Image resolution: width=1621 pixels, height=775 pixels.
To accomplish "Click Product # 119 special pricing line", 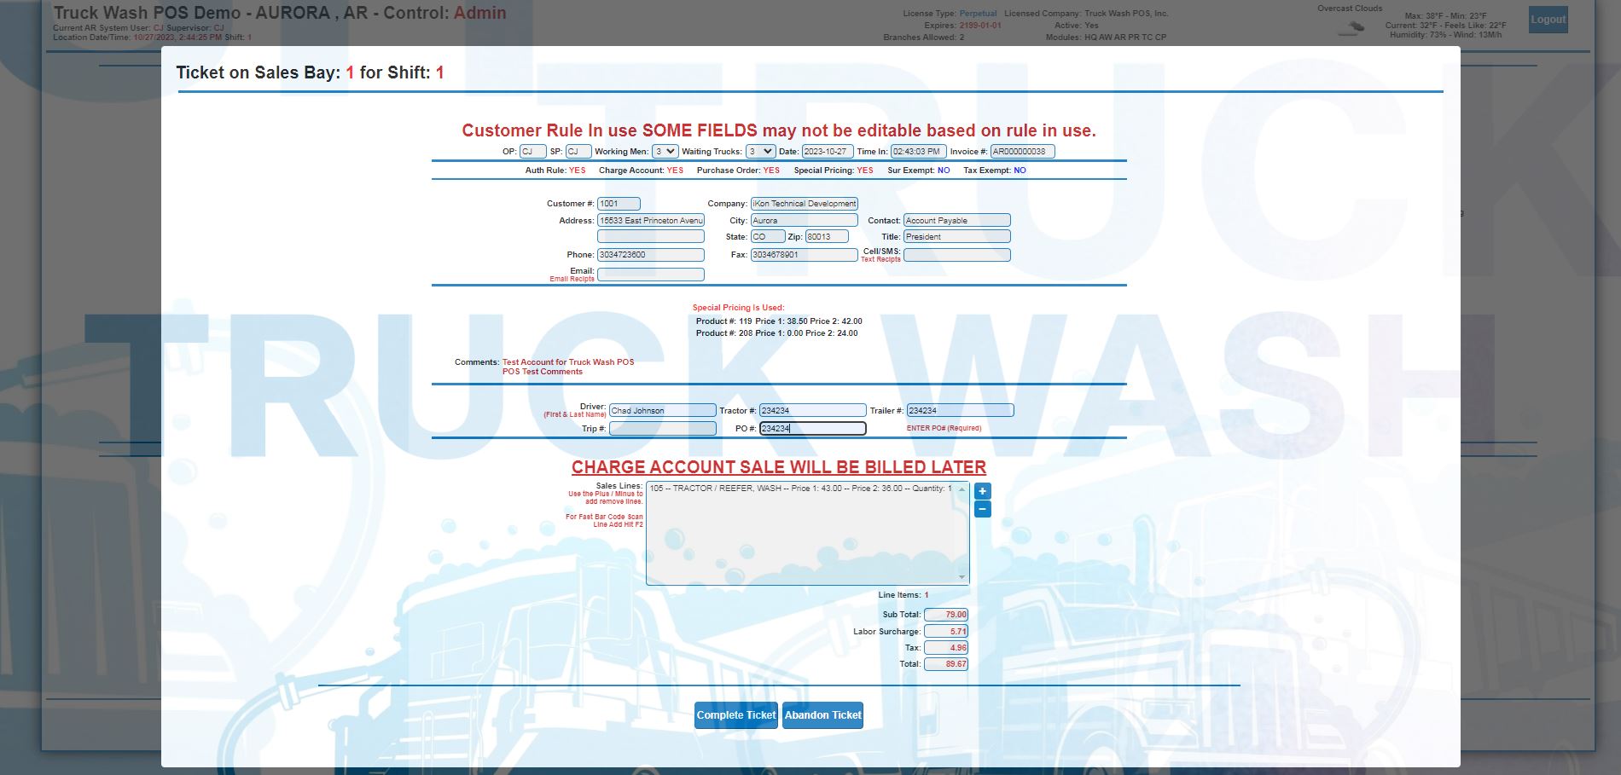I will [779, 321].
